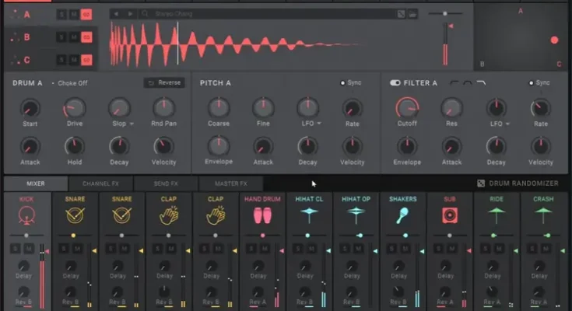
Task: Click the Shakers maraca icon
Action: pyautogui.click(x=403, y=215)
